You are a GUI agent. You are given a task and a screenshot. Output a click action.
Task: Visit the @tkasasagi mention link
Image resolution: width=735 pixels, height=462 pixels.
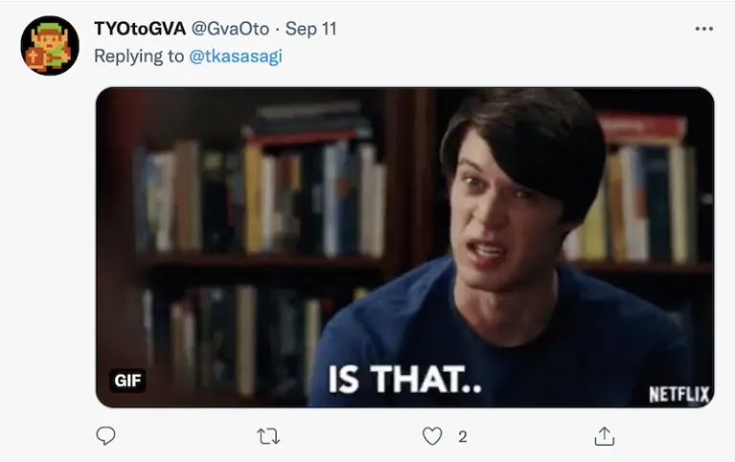click(235, 56)
